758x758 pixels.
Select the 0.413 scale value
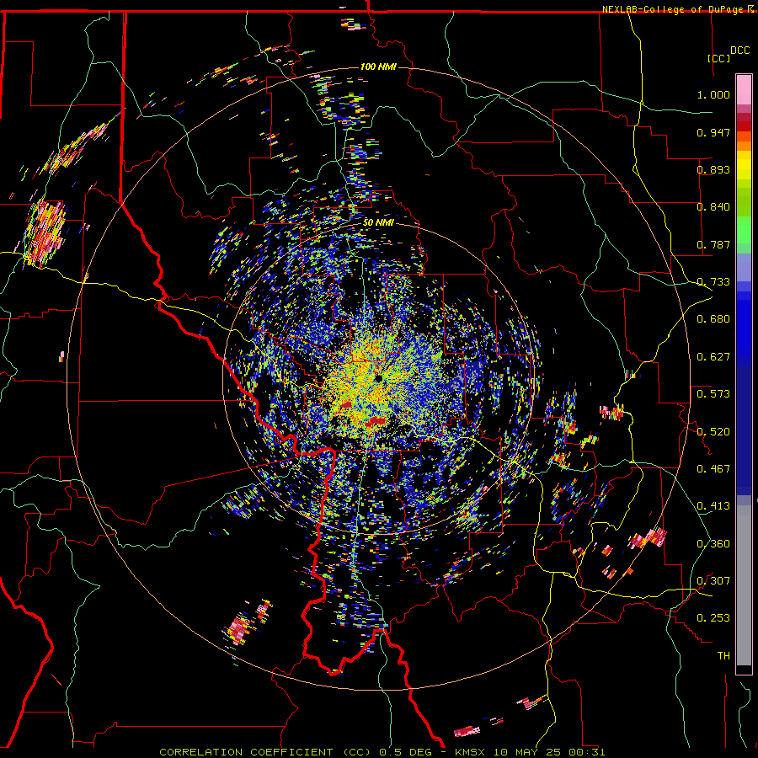click(713, 506)
